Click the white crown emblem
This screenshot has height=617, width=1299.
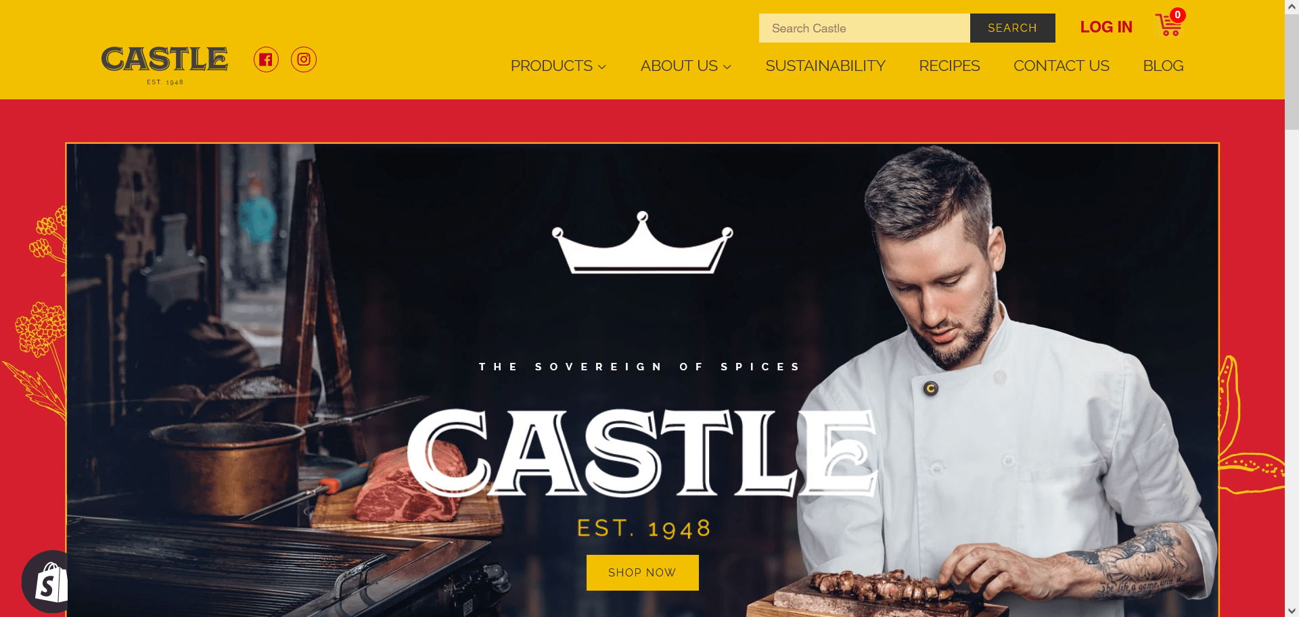click(643, 243)
